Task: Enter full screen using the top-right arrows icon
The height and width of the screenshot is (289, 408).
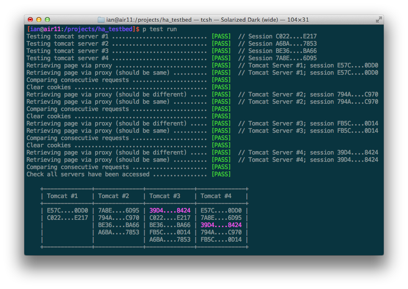Action: point(378,20)
